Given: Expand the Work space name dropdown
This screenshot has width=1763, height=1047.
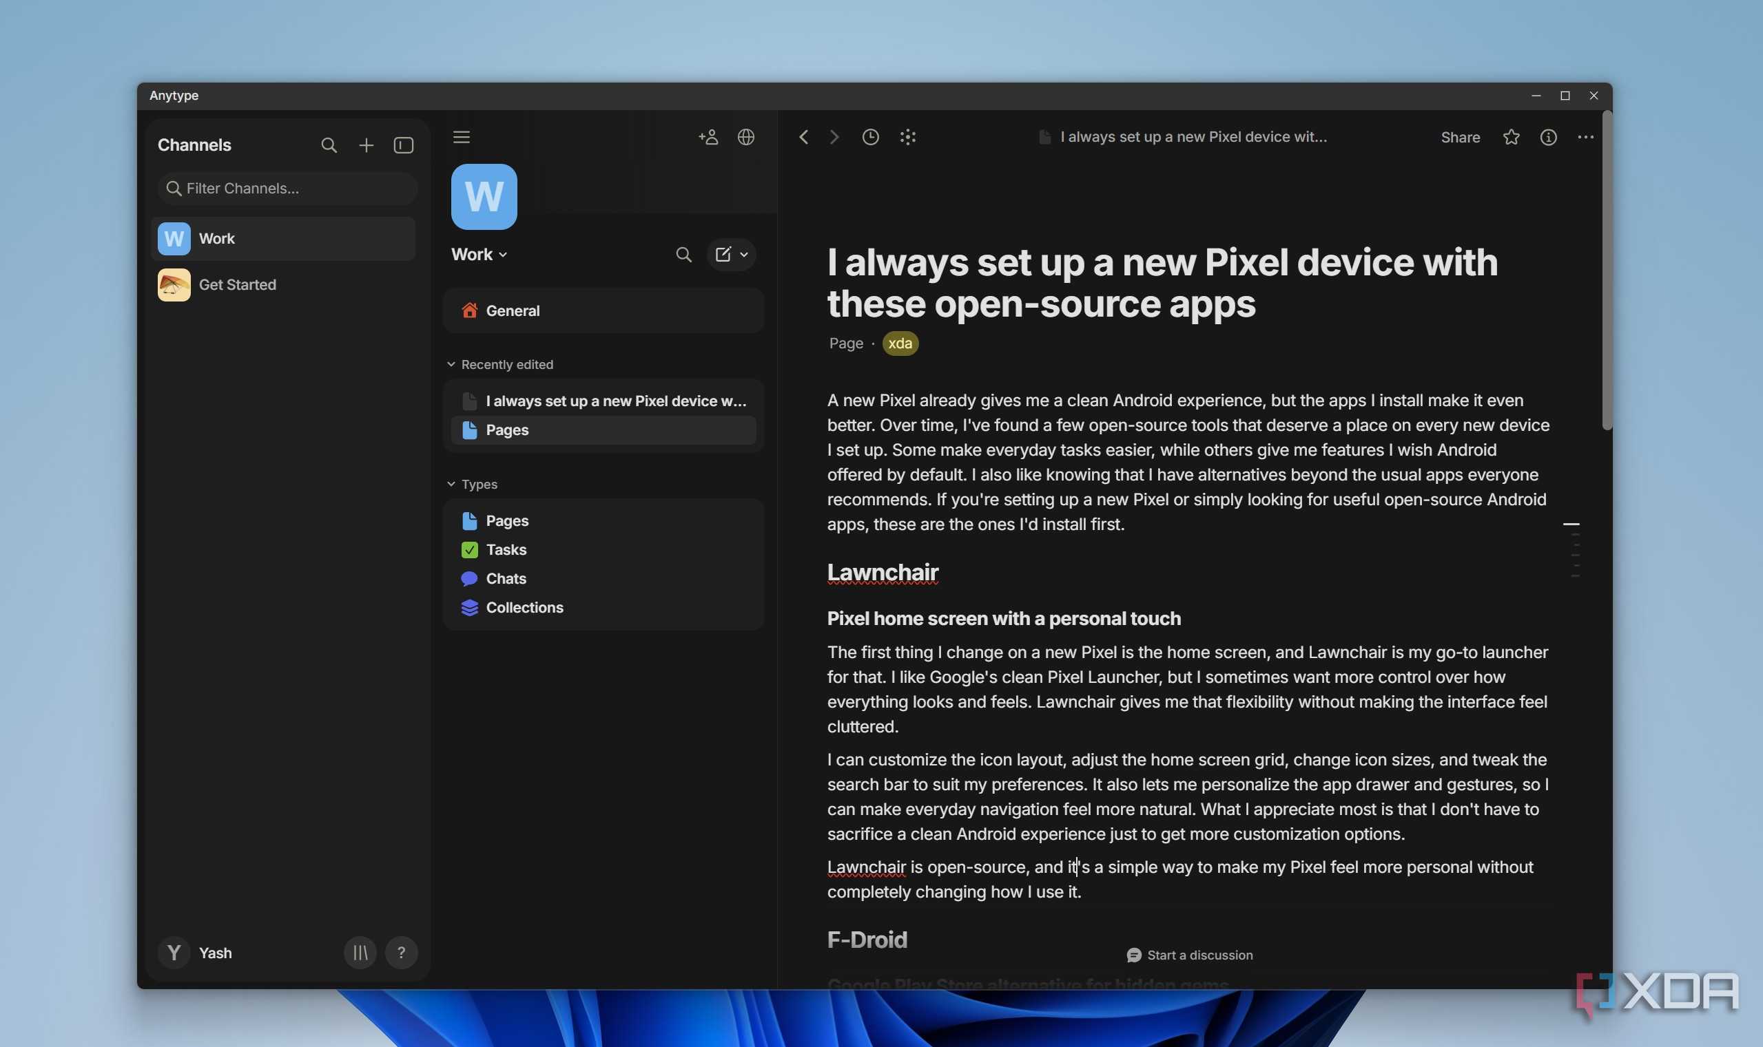Looking at the screenshot, I should pos(480,255).
